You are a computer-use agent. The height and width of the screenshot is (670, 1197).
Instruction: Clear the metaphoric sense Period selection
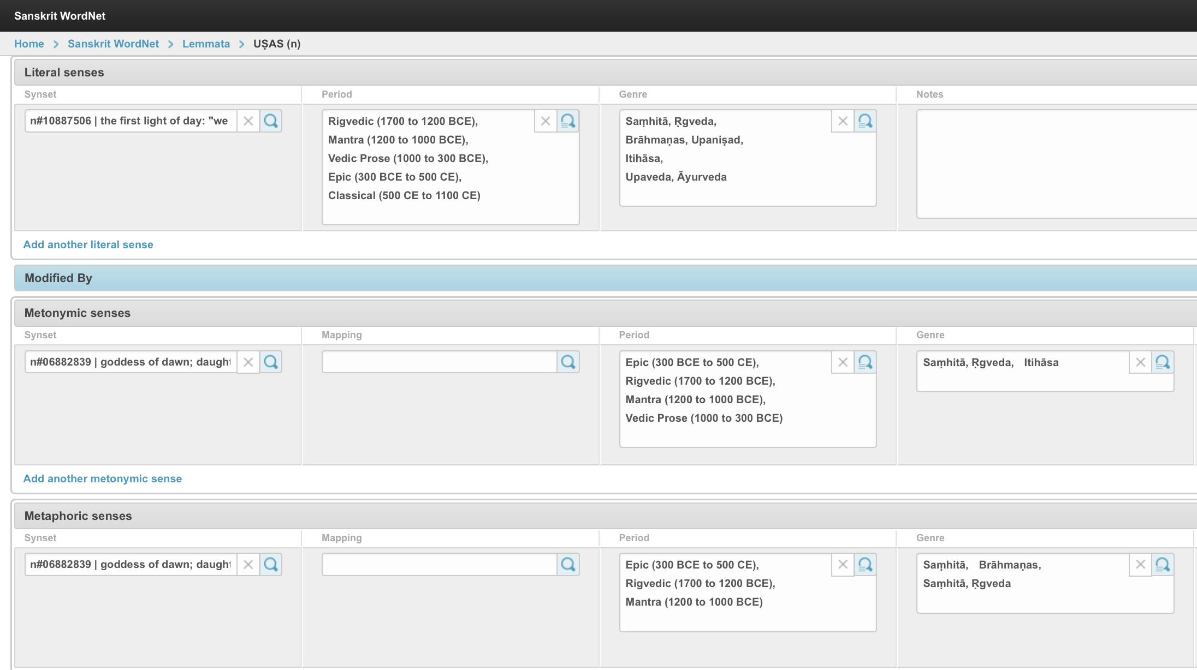(843, 565)
